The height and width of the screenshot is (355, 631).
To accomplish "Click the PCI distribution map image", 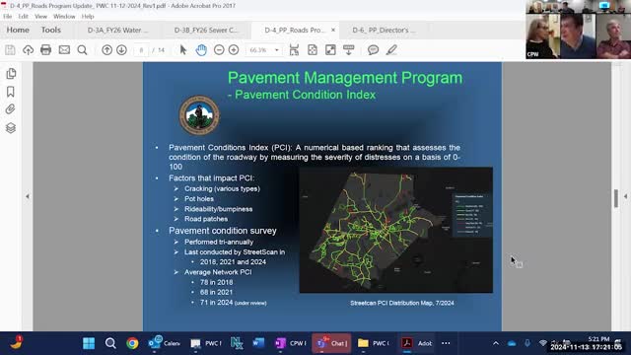I will (x=396, y=230).
